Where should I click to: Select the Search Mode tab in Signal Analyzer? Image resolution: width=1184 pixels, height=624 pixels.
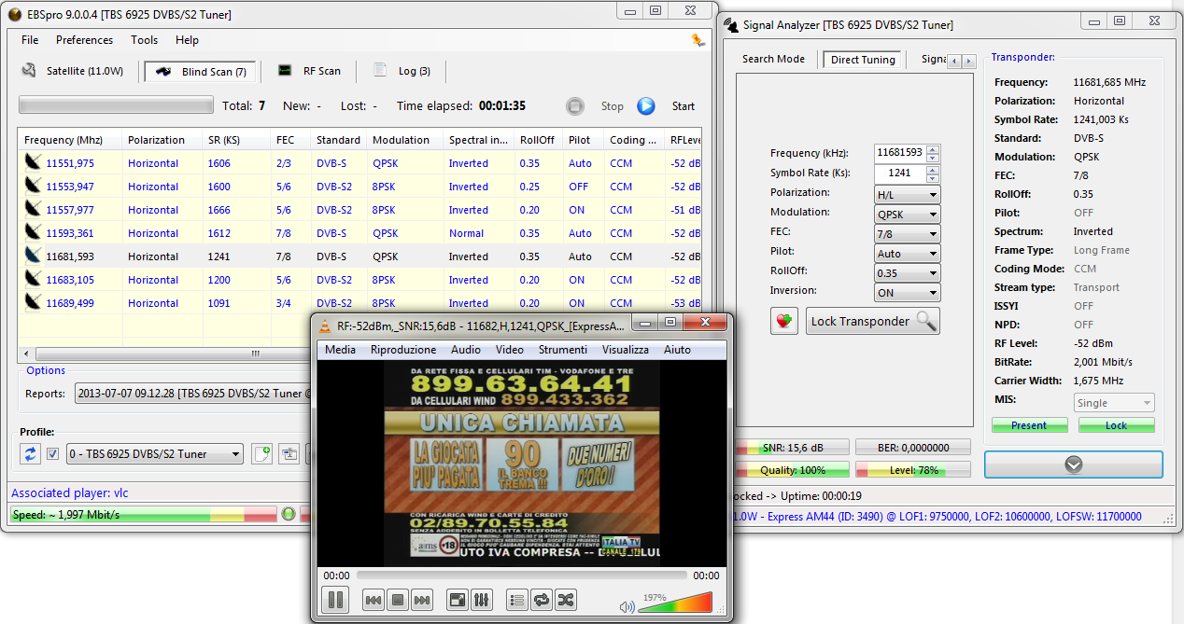click(x=773, y=59)
